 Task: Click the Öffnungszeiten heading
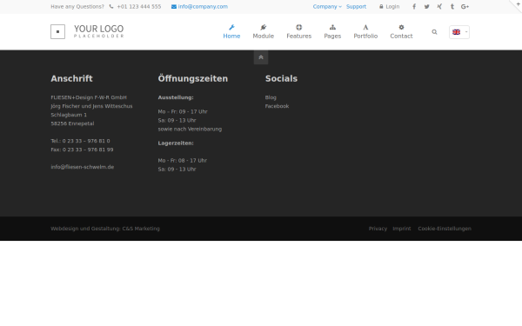193,78
